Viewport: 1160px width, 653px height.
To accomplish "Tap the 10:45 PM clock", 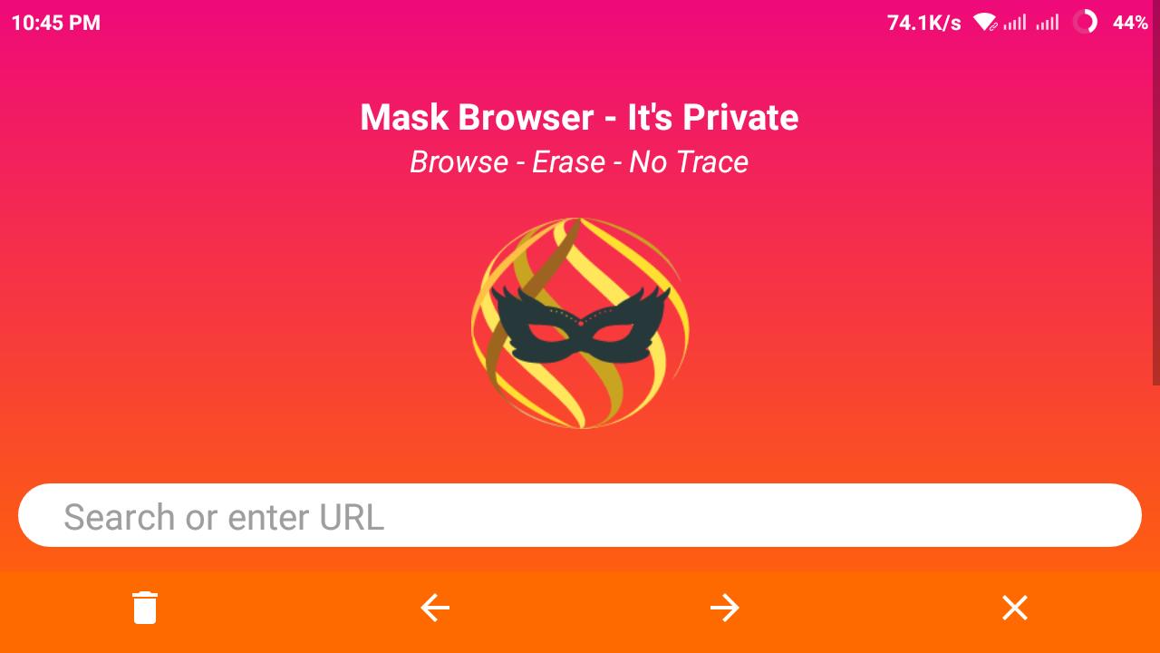I will click(x=56, y=23).
